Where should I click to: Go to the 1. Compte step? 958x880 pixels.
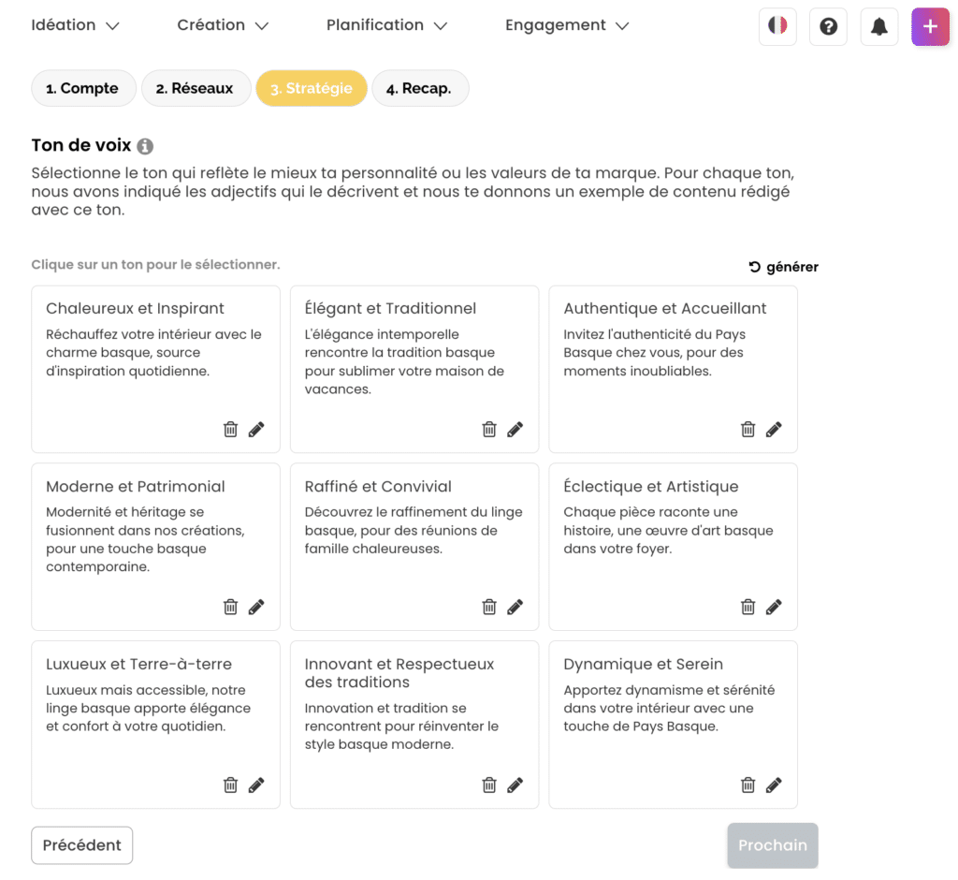pos(83,89)
